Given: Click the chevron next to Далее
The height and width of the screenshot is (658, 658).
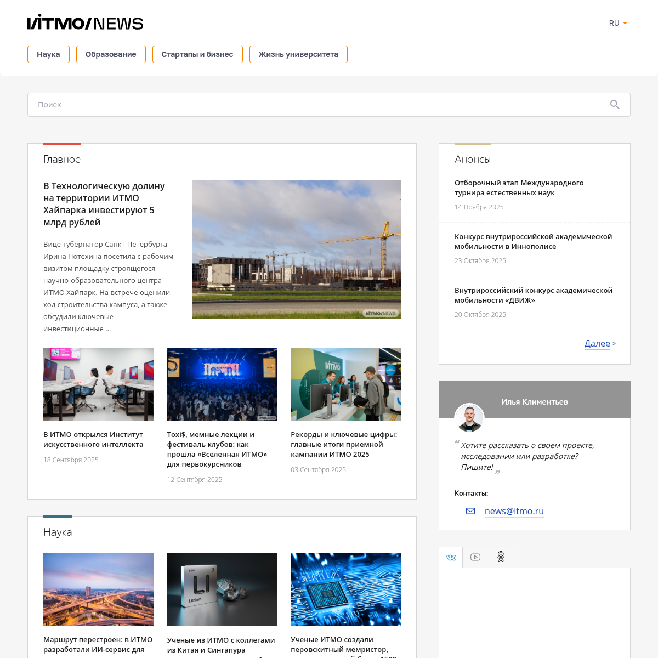Looking at the screenshot, I should pos(614,343).
